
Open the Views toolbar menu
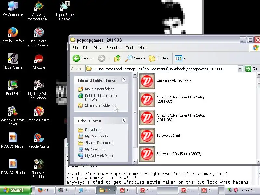click(180, 58)
